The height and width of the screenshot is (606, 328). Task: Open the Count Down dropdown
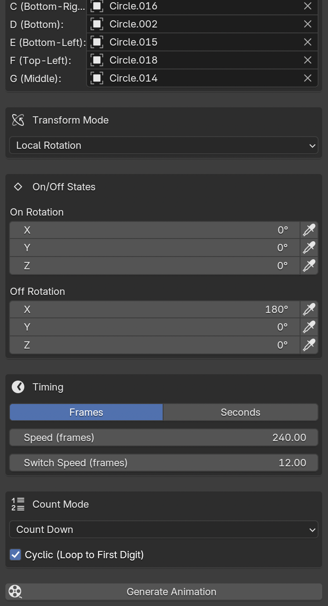[x=164, y=529]
